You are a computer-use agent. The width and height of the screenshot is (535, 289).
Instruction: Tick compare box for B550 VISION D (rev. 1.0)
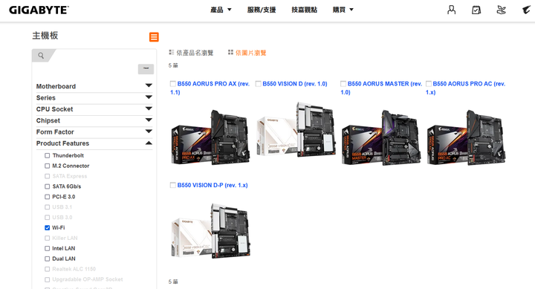click(259, 84)
